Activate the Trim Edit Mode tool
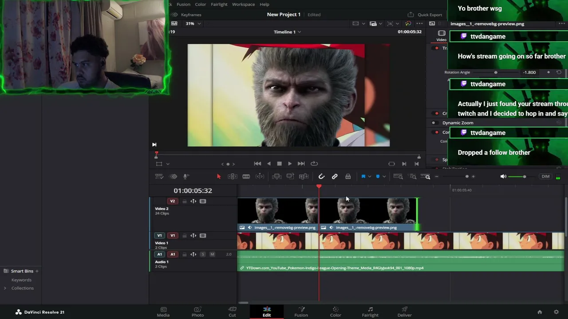568x319 pixels. point(232,176)
